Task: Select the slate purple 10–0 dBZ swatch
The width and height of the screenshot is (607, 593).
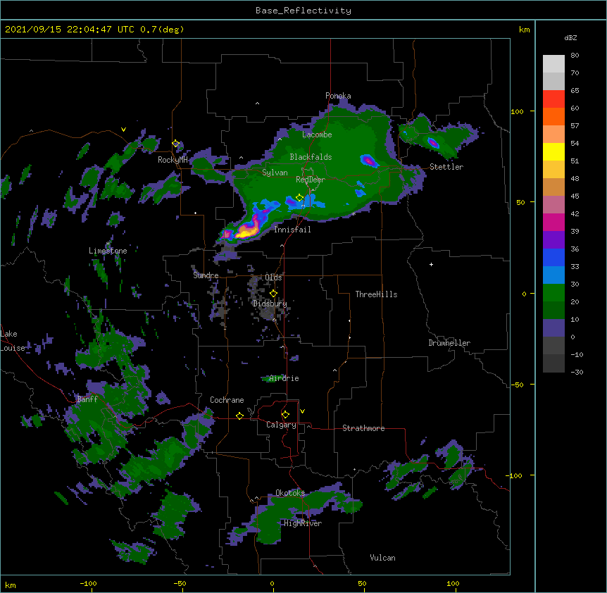Action: pyautogui.click(x=553, y=328)
